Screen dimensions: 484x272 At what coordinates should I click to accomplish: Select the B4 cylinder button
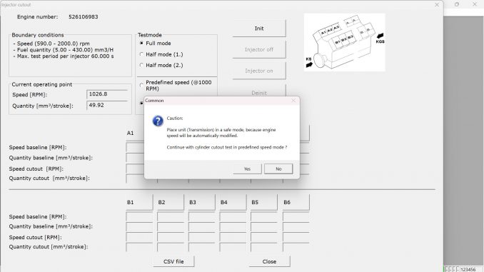[233, 202]
